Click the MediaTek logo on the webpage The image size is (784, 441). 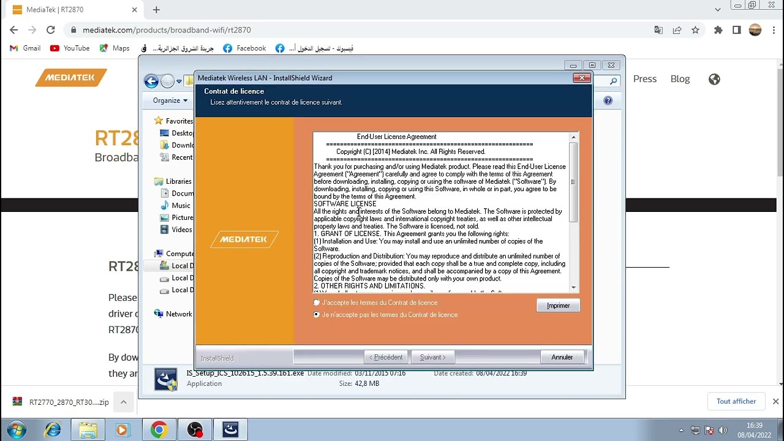click(71, 78)
